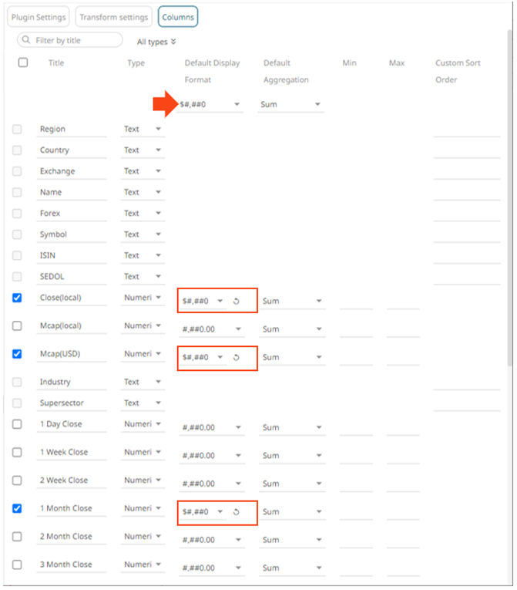Click the Title column header
The height and width of the screenshot is (590, 517).
(x=56, y=62)
